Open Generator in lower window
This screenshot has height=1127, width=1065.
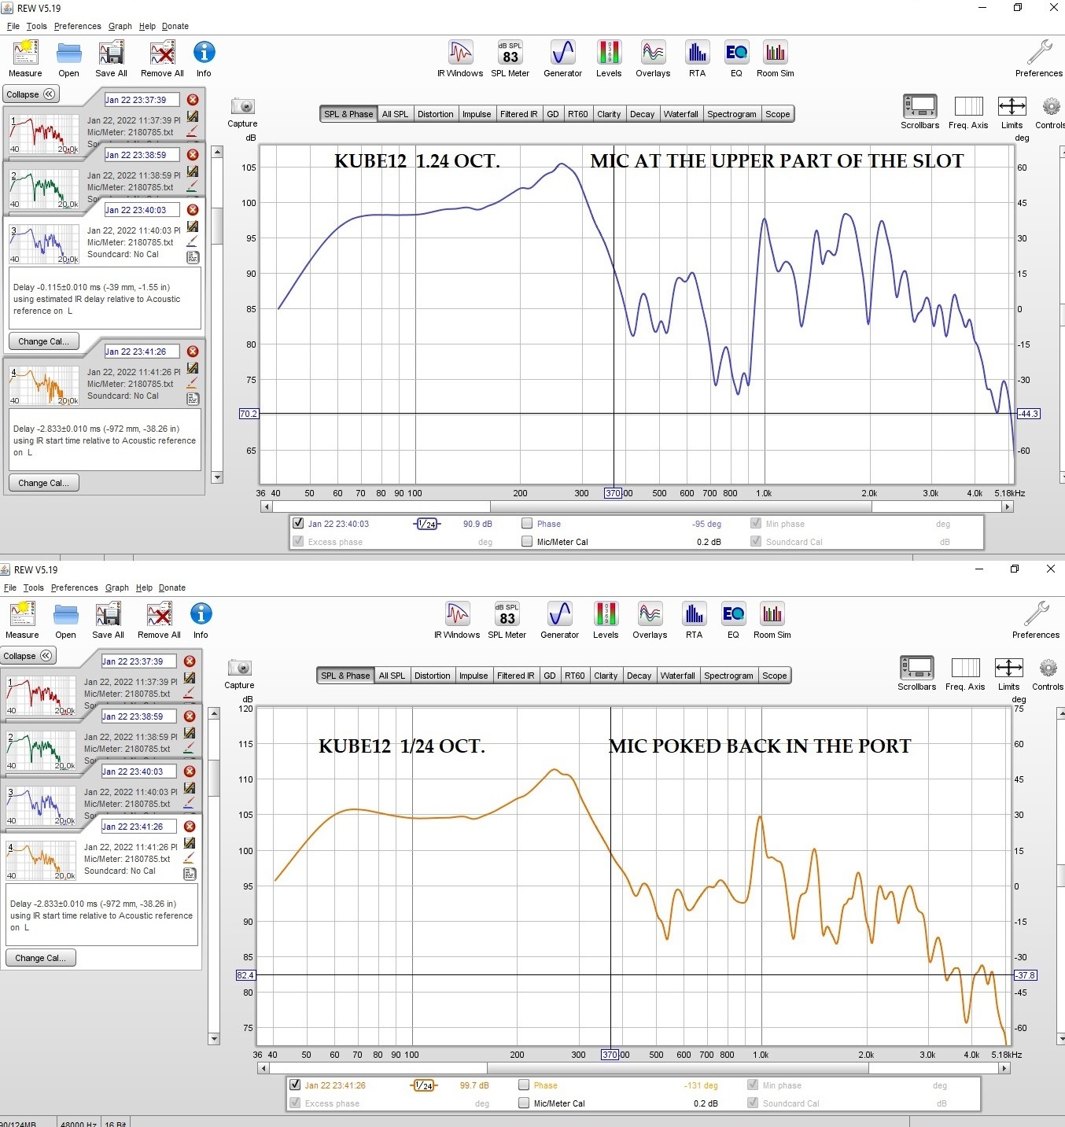tap(559, 614)
